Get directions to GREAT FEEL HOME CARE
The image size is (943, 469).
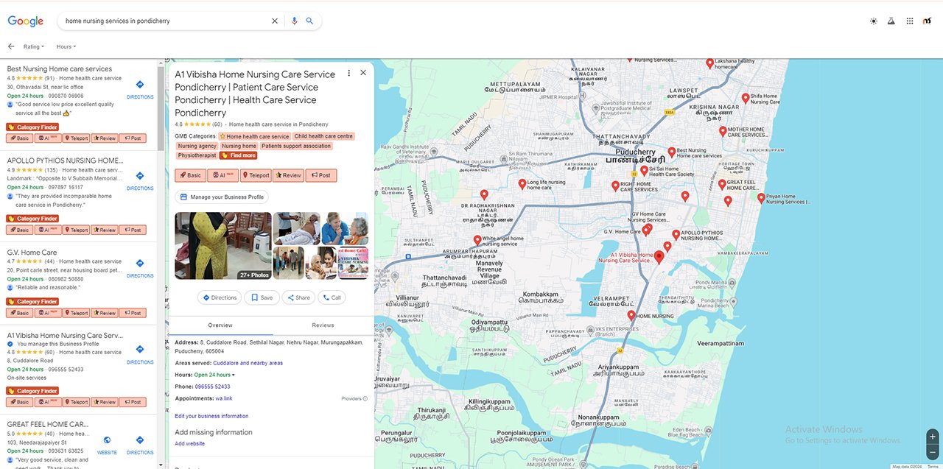[140, 445]
